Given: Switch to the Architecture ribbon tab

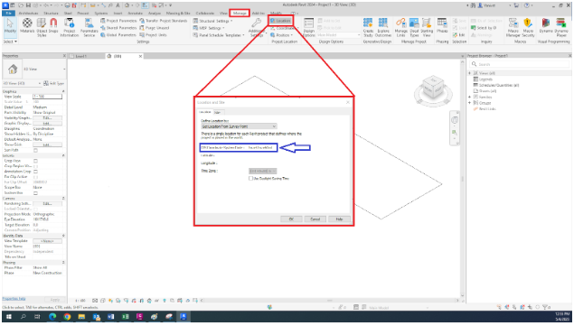Looking at the screenshot, I should 28,13.
